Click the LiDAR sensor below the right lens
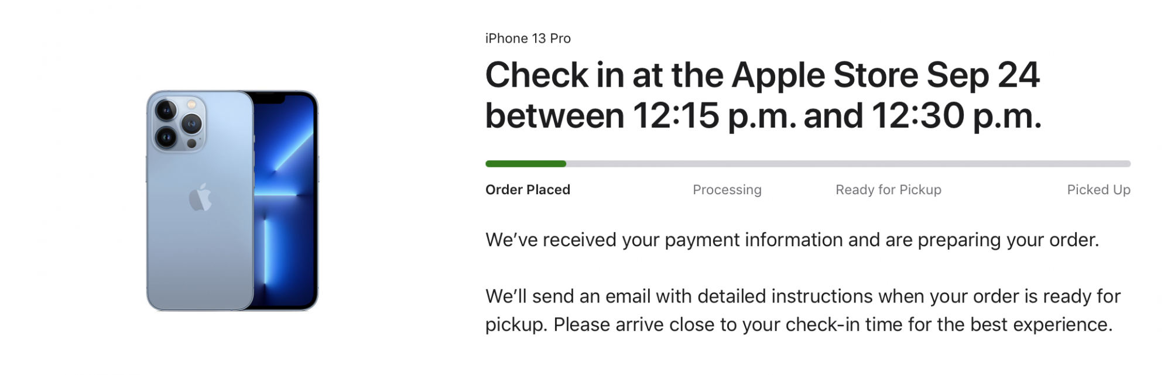Viewport: 1171px width, 375px height. click(191, 143)
